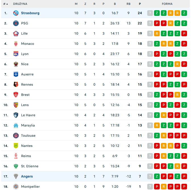Viewport: 191px width, 190px height.
Task: Click Lille's orange R form badge
Action: [157, 33]
